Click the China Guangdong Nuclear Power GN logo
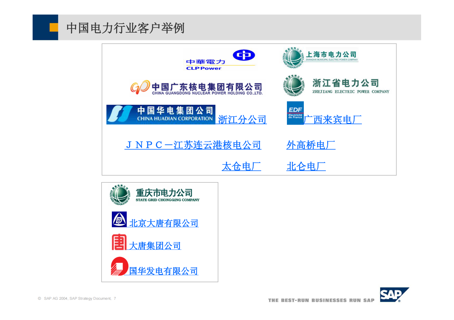This screenshot has width=454, height=320. coord(140,87)
